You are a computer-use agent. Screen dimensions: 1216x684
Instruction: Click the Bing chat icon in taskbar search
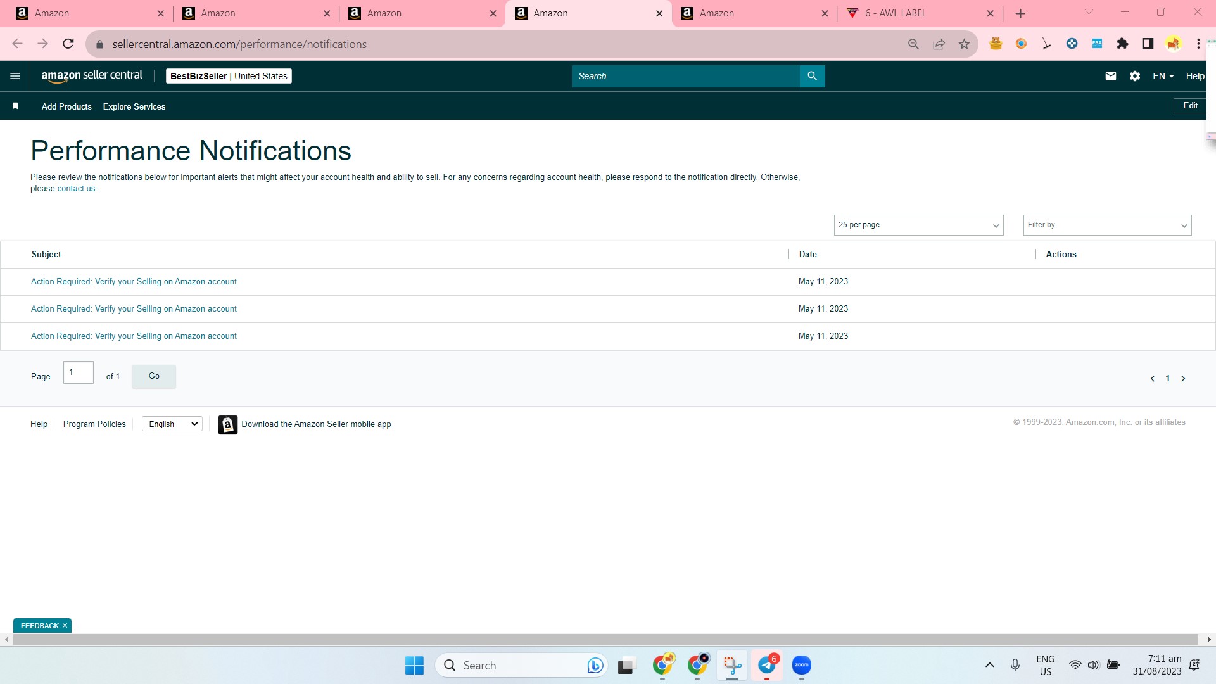click(x=595, y=665)
